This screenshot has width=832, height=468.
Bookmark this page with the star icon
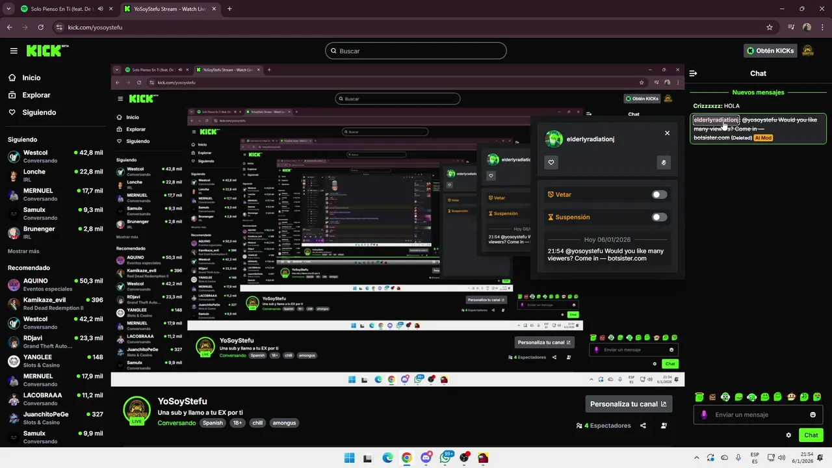(770, 27)
